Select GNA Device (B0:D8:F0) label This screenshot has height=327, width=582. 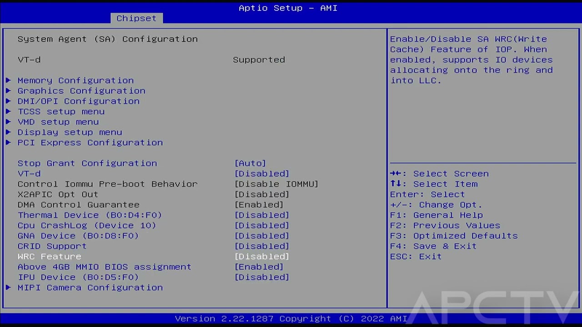point(78,236)
